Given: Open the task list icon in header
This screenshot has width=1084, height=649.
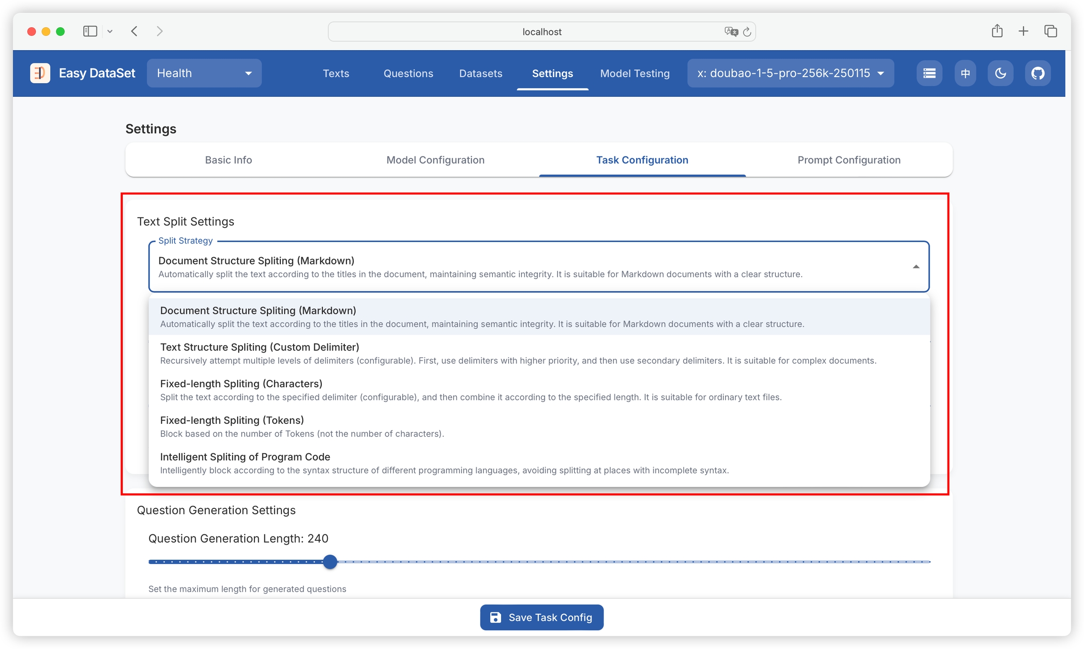Looking at the screenshot, I should [929, 73].
